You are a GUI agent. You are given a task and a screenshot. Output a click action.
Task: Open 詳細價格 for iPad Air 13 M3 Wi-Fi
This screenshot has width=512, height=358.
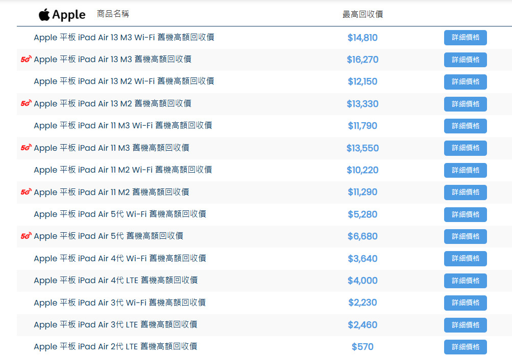[465, 38]
